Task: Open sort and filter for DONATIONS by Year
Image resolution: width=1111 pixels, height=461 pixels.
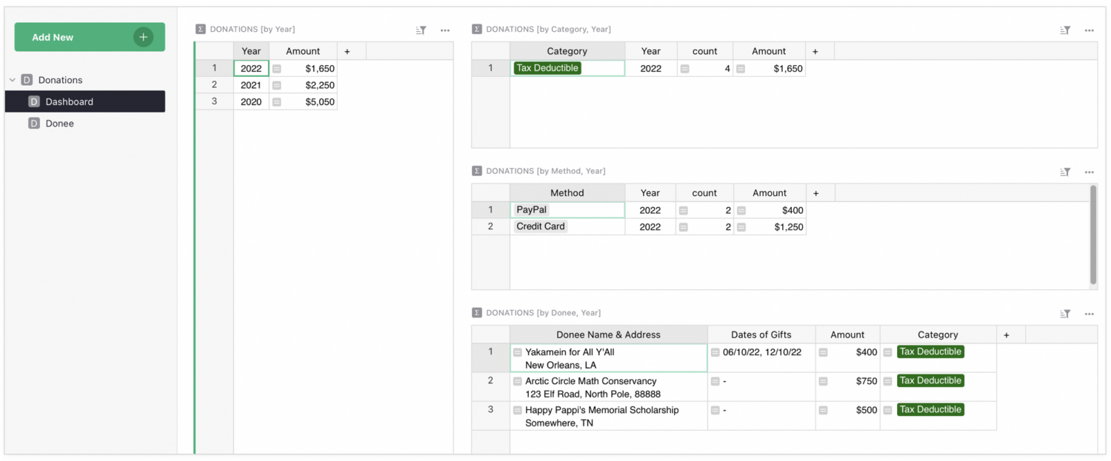Action: click(x=421, y=30)
